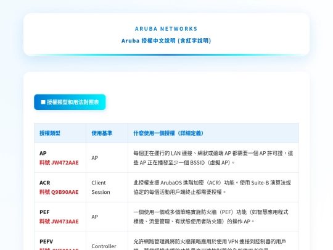Click the AP license type name

43,153
